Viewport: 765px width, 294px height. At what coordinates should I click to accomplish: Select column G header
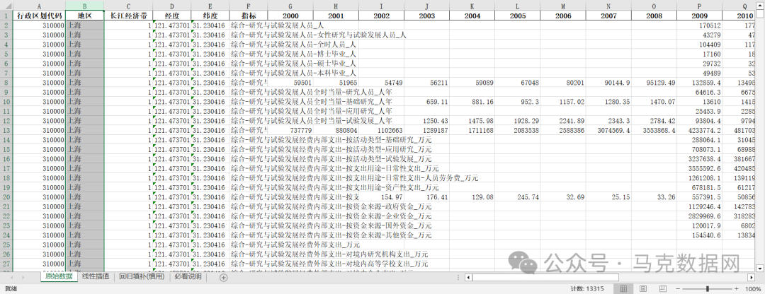tap(291, 6)
